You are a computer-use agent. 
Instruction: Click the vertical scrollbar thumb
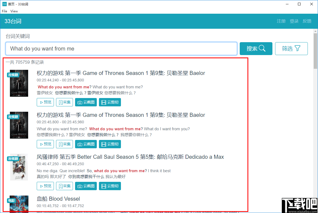tap(315, 51)
